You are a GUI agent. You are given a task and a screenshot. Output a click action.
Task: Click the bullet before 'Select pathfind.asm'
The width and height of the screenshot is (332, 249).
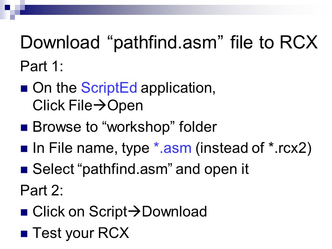click(24, 170)
